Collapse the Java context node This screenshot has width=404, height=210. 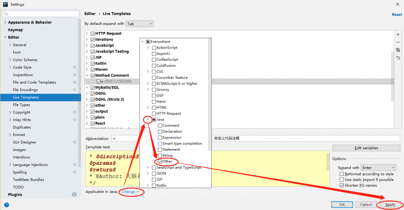148,120
